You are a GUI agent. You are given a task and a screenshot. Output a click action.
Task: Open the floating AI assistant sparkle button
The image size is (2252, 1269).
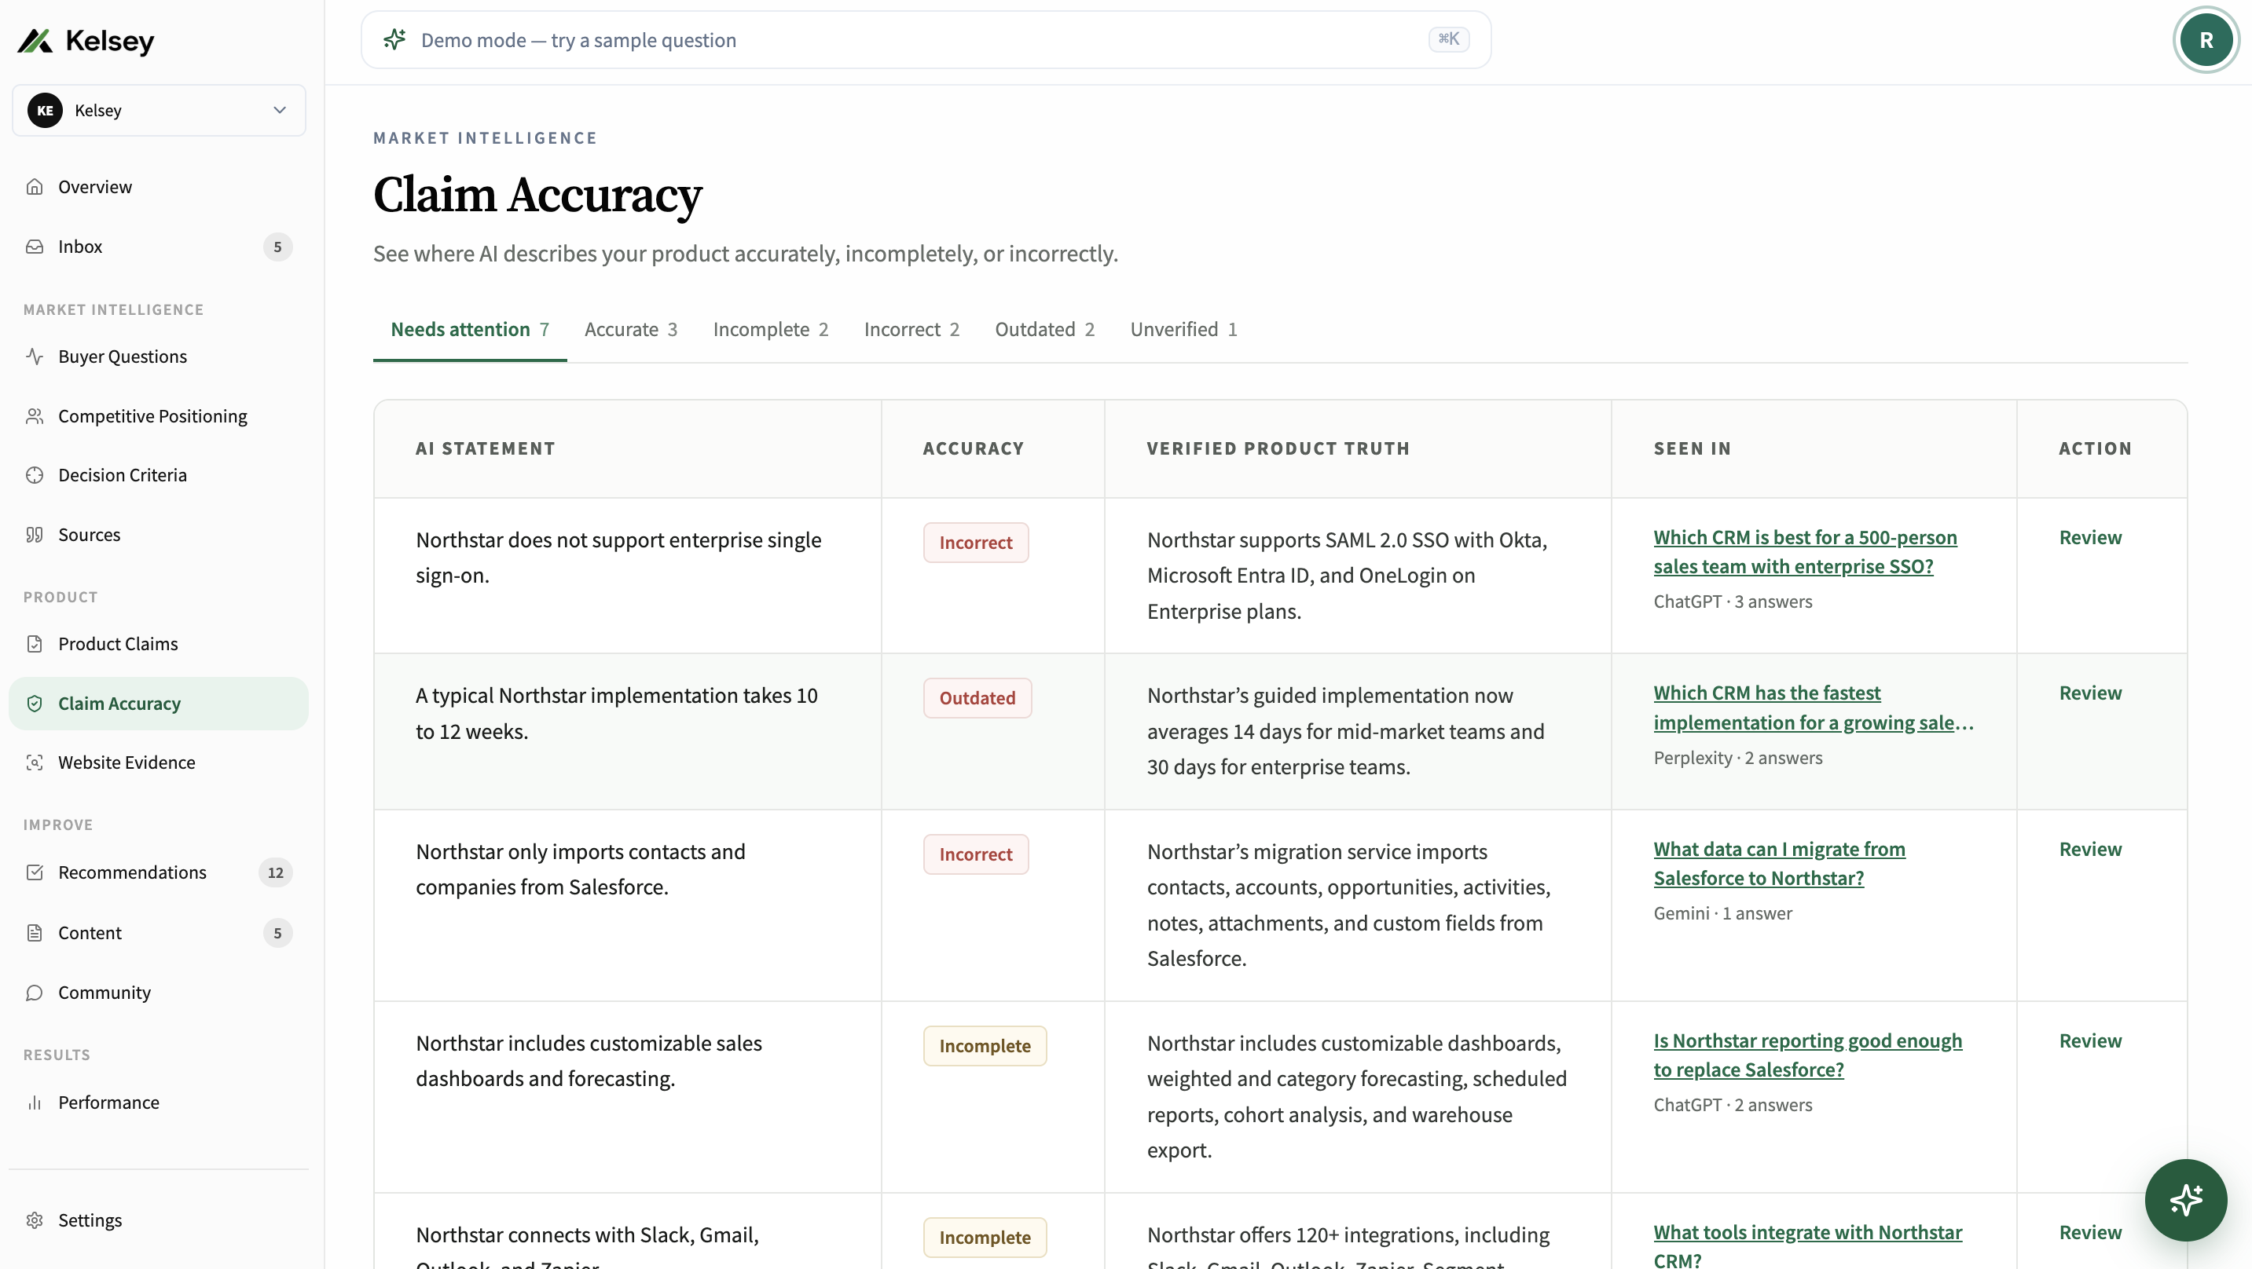(2185, 1200)
